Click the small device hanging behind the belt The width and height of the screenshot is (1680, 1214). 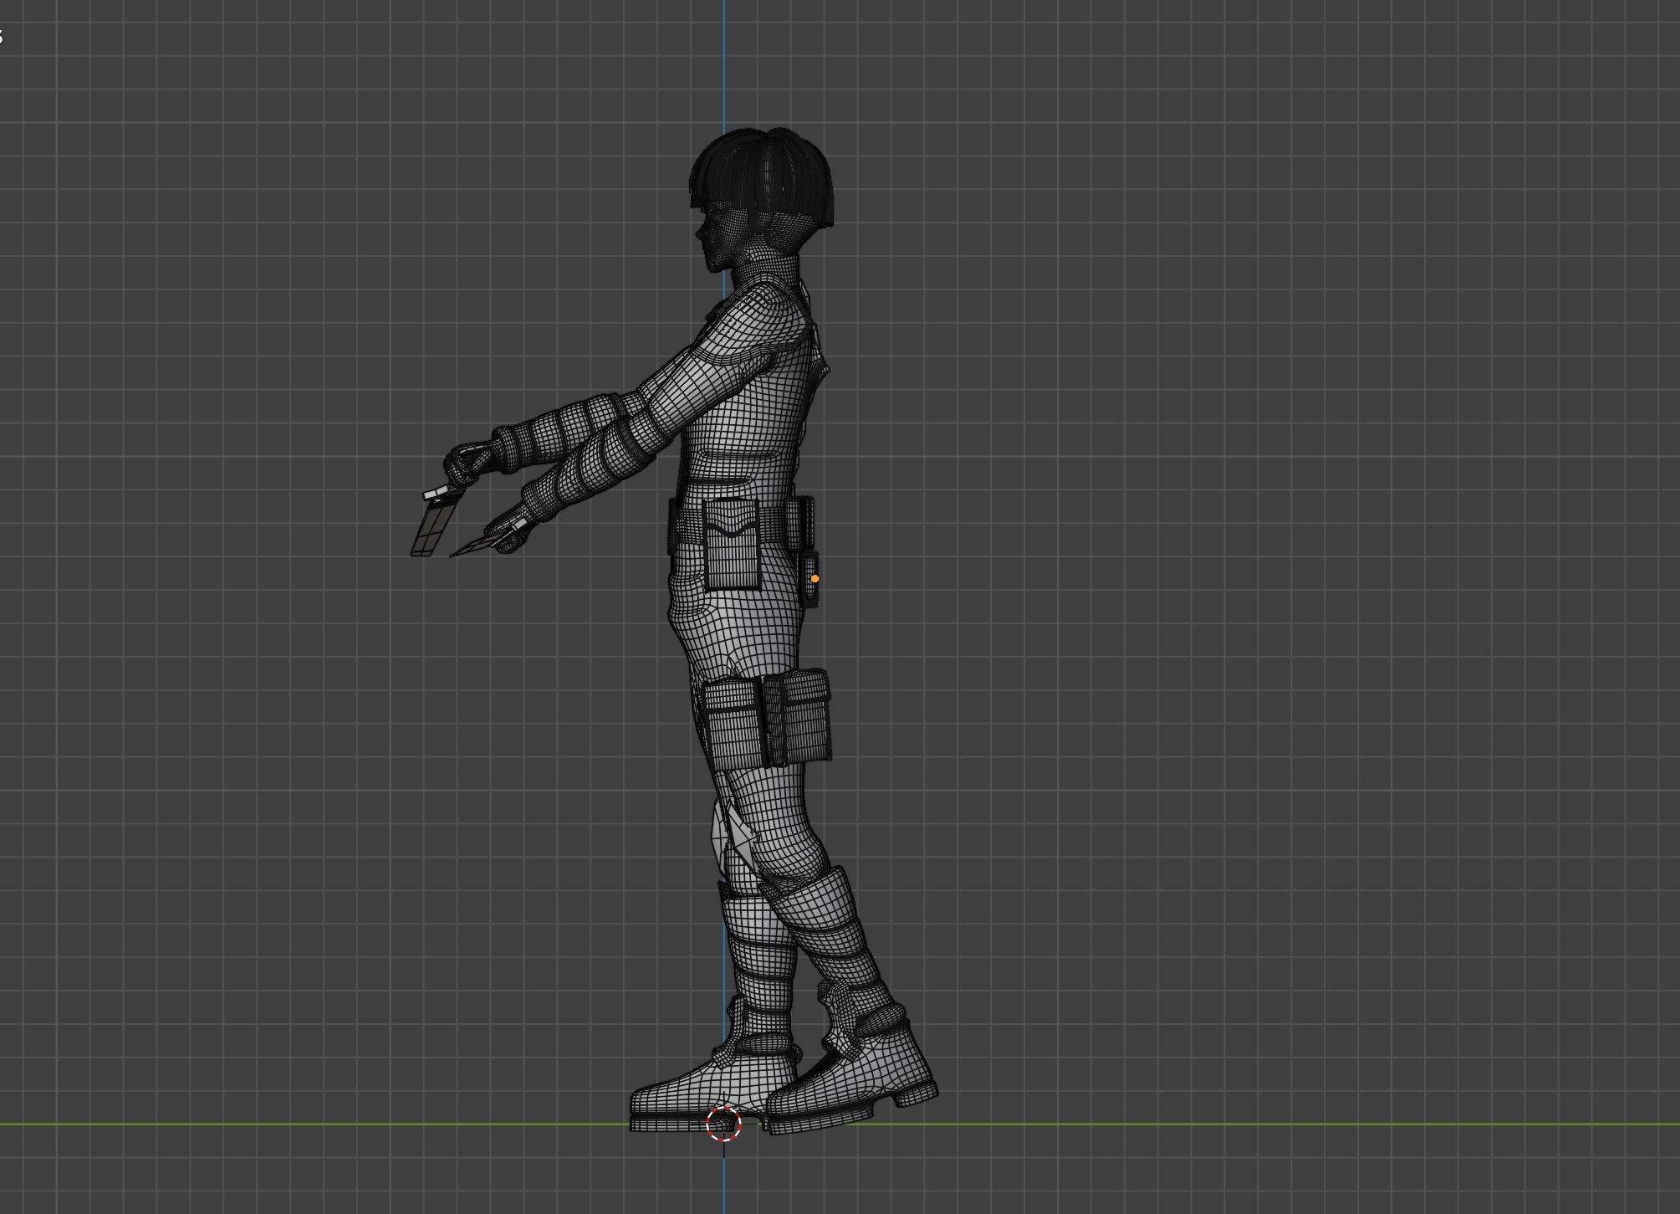tap(809, 577)
